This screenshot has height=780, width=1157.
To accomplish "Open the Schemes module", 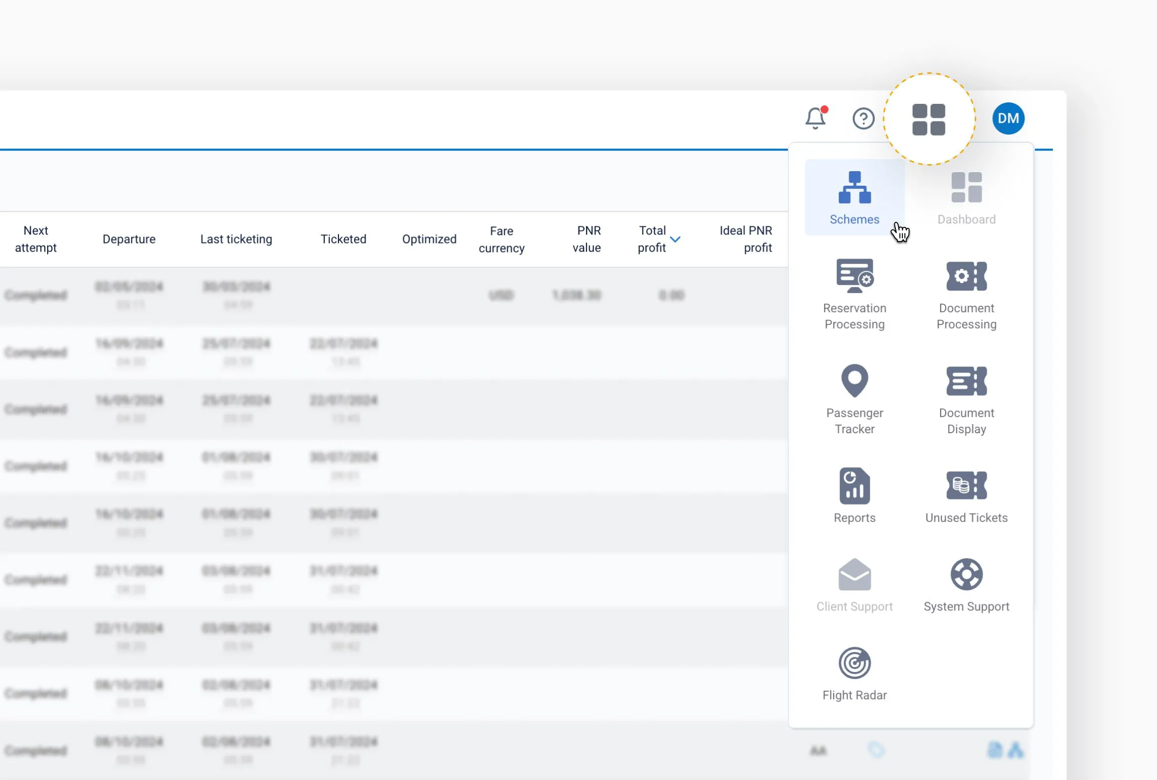I will pos(854,197).
